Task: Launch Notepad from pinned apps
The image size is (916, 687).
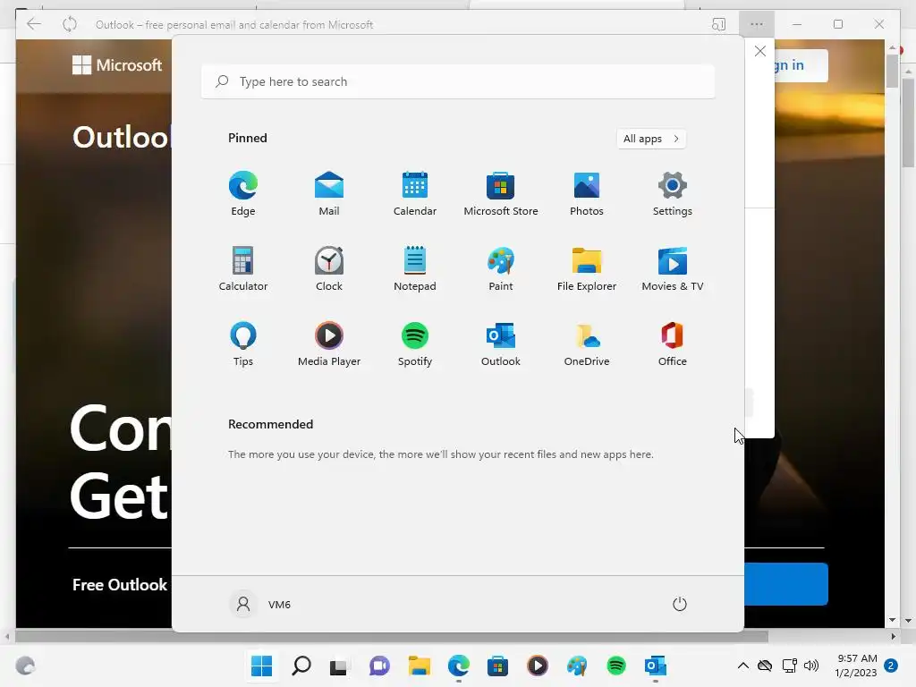Action: [x=415, y=268]
